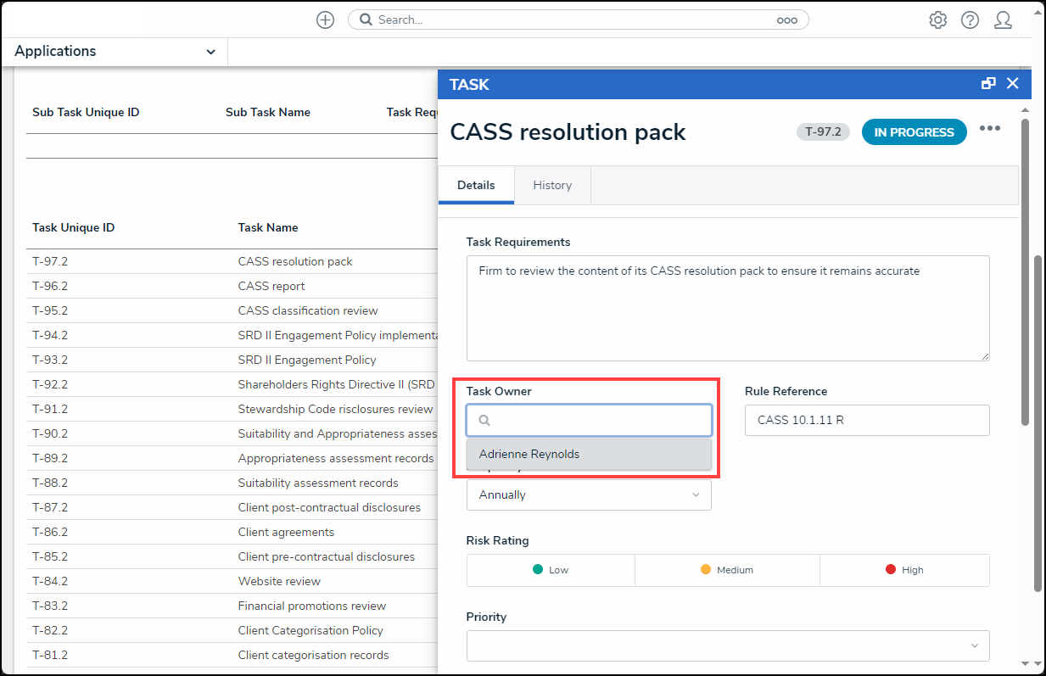Click the Rule Reference input field

pyautogui.click(x=866, y=420)
